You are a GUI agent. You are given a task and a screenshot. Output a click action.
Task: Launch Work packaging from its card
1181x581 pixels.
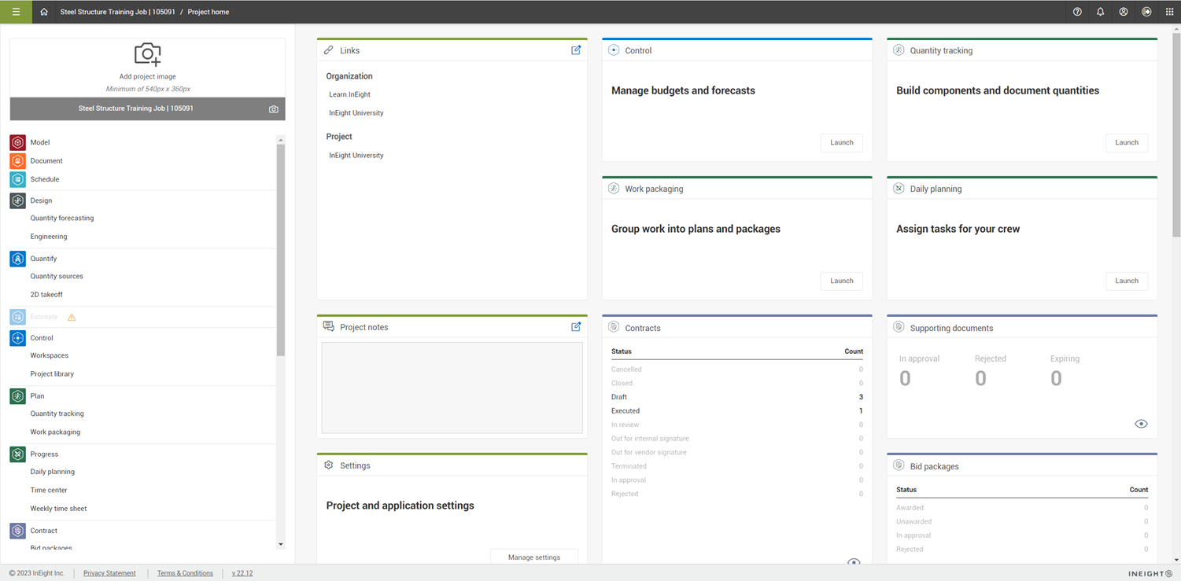point(841,281)
